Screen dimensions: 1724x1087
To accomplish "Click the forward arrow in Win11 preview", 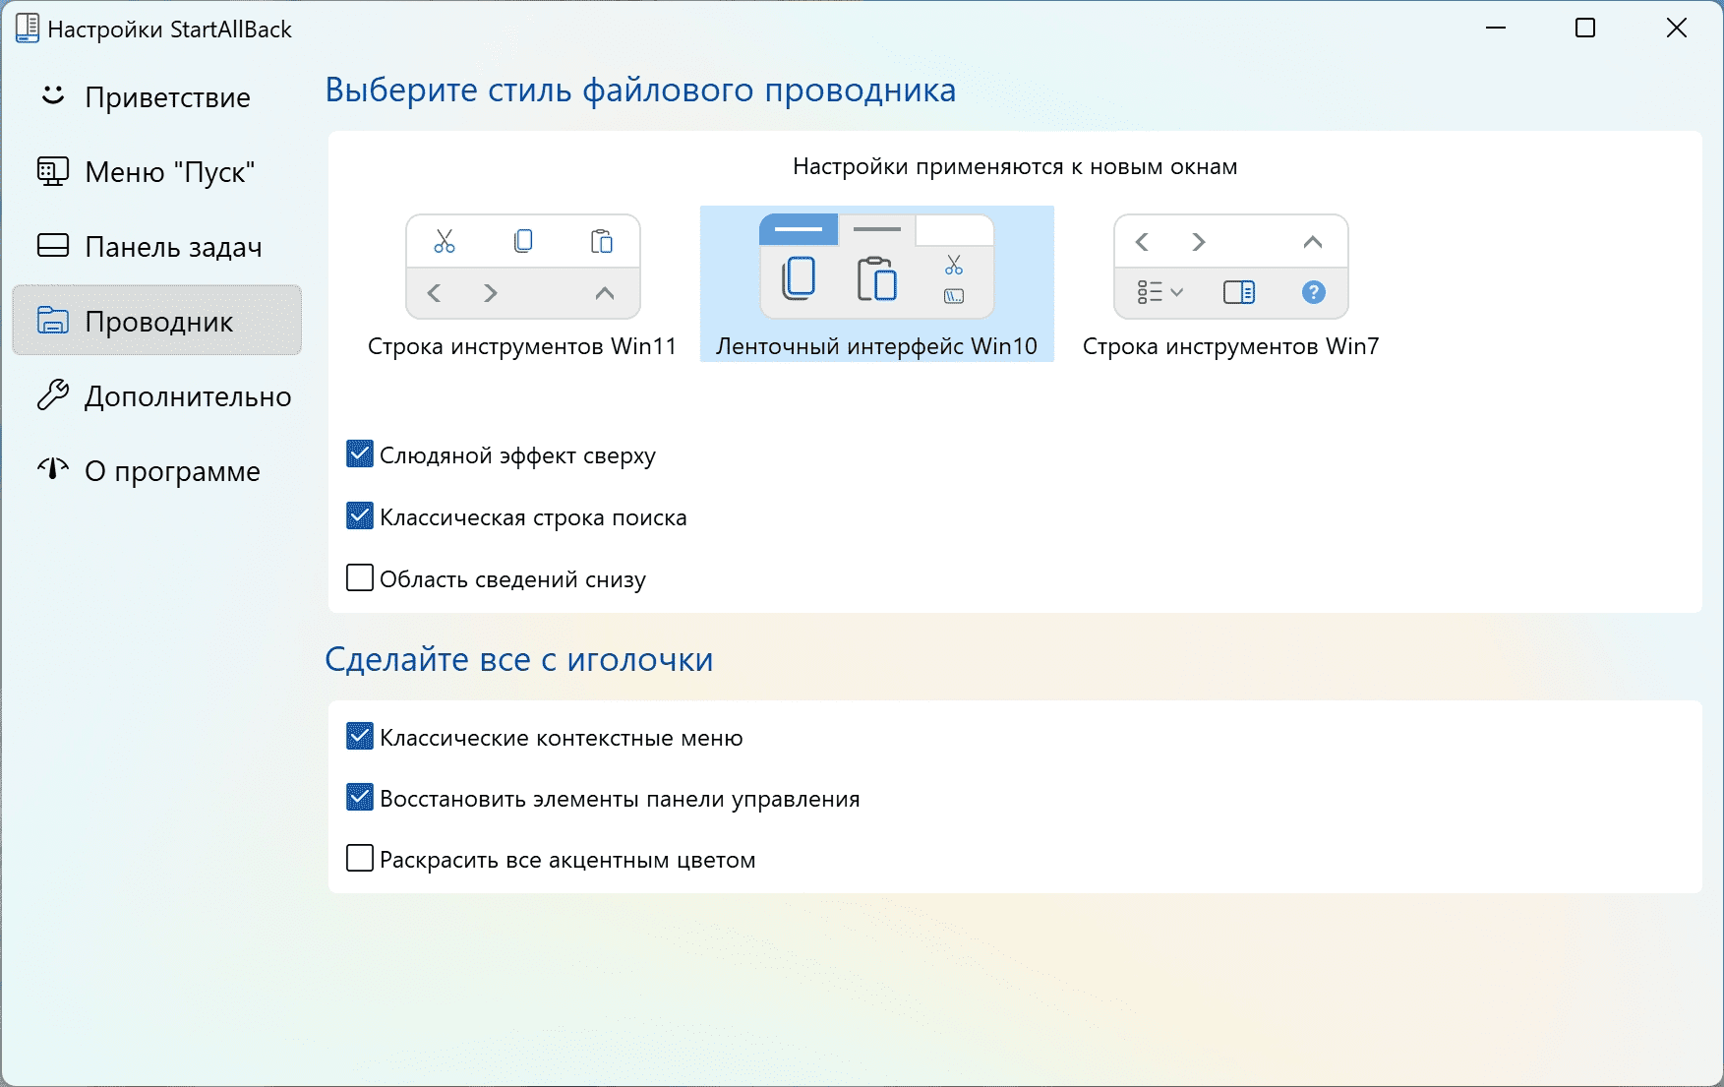I will (x=491, y=292).
